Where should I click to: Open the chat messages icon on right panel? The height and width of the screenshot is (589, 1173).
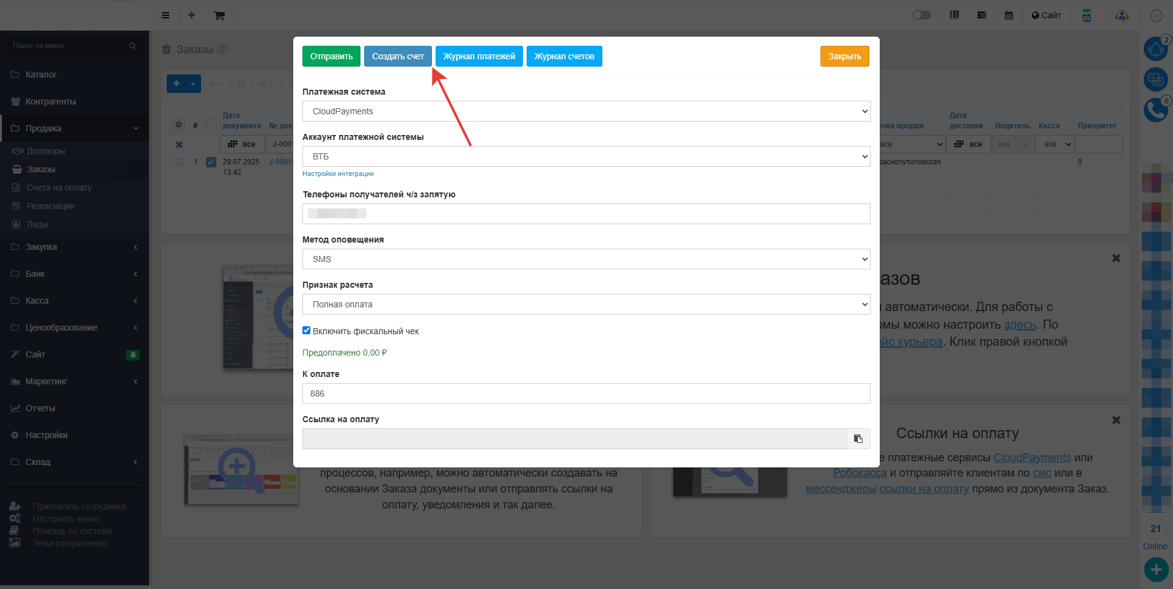point(1156,79)
